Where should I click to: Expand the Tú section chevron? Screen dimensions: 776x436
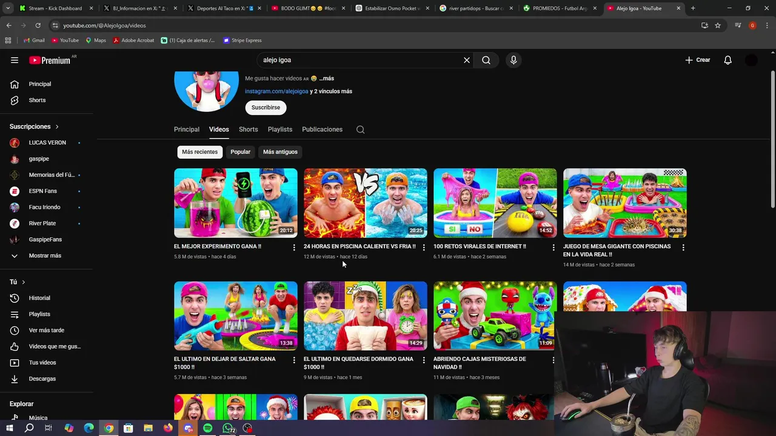[x=24, y=282]
